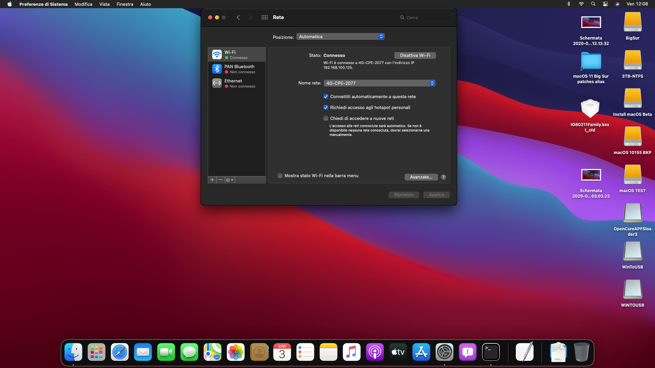Open Terminal from the Dock
This screenshot has height=368, width=655.
(x=491, y=352)
